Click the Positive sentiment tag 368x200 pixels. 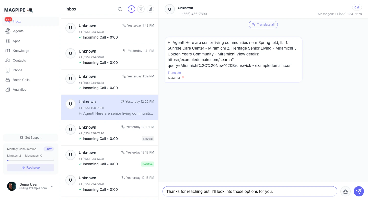point(147,164)
